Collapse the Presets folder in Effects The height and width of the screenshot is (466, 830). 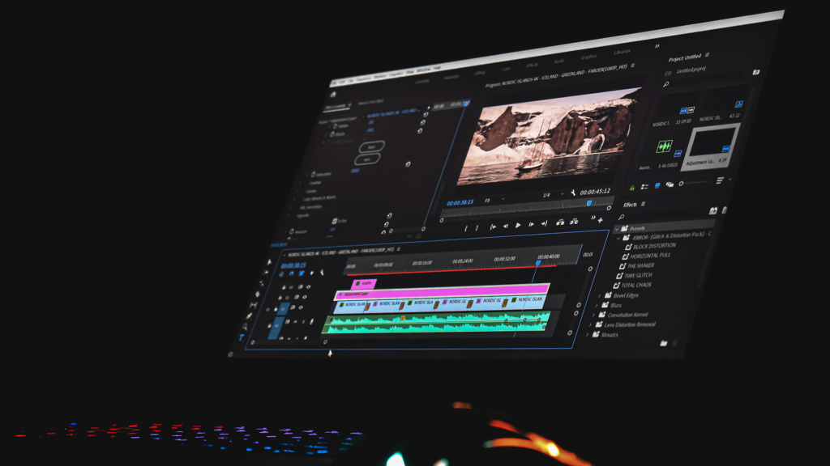[x=615, y=229]
